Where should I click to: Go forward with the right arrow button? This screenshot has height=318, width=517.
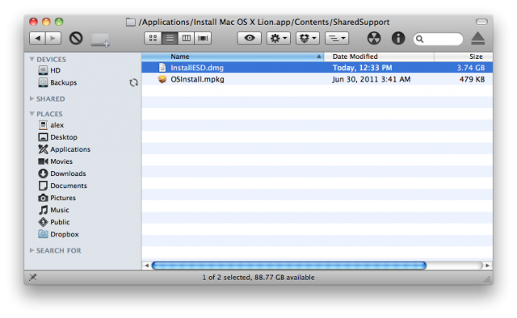pyautogui.click(x=53, y=39)
